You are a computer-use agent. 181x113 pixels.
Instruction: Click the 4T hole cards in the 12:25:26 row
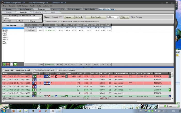click(34, 86)
